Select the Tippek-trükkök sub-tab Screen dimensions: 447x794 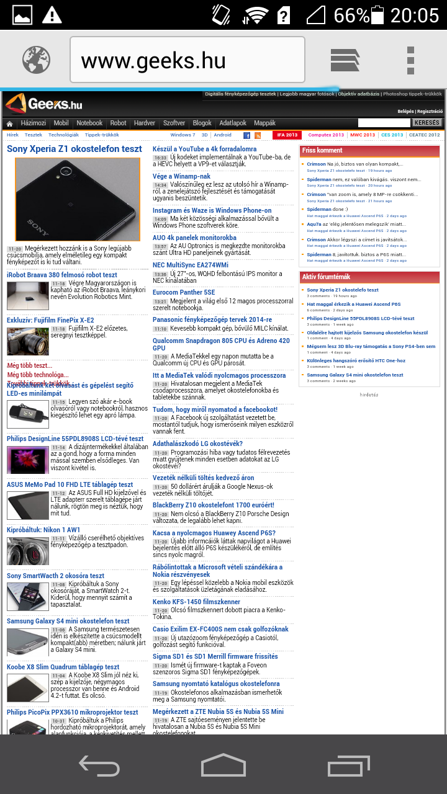[x=102, y=135]
